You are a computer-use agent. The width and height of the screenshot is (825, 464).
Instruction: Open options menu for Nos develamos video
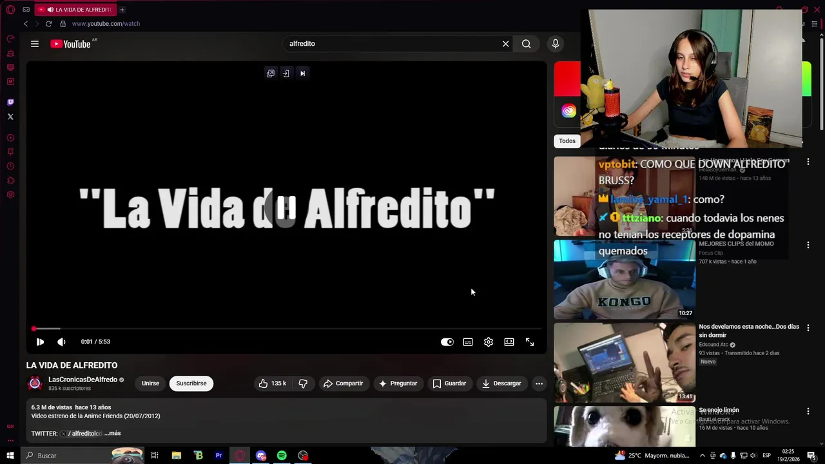(808, 327)
